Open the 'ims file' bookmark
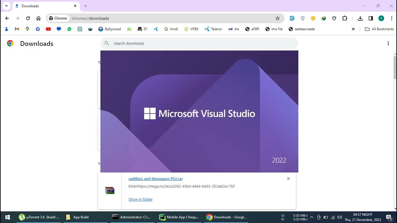397x223 pixels. coord(274,29)
